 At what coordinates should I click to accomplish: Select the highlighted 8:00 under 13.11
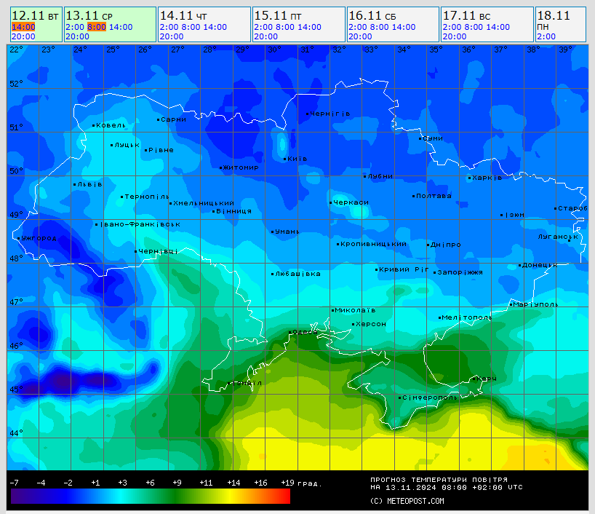[96, 27]
